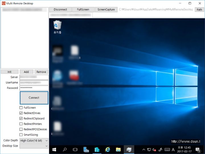Launch Server Manager from the remote taskbar
Screen dimensions: 205x154
[x=86, y=149]
